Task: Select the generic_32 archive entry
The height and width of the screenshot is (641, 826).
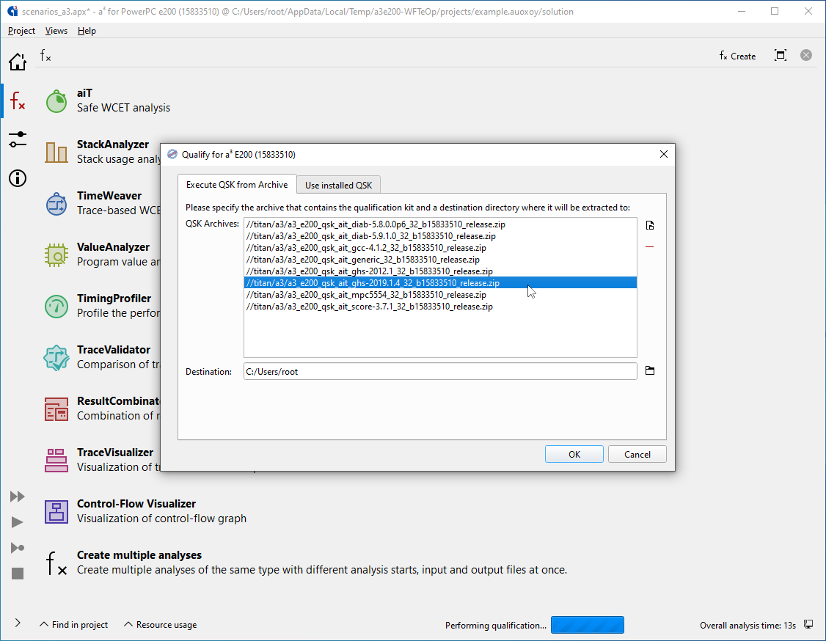Action: [x=440, y=259]
